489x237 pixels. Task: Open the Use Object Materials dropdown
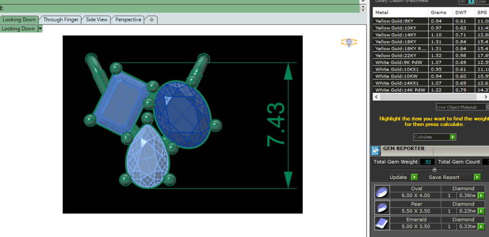[x=462, y=107]
